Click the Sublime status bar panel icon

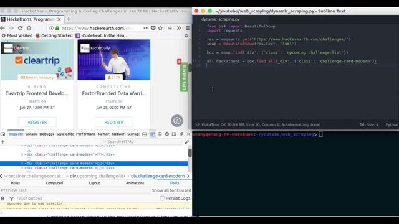[x=197, y=124]
